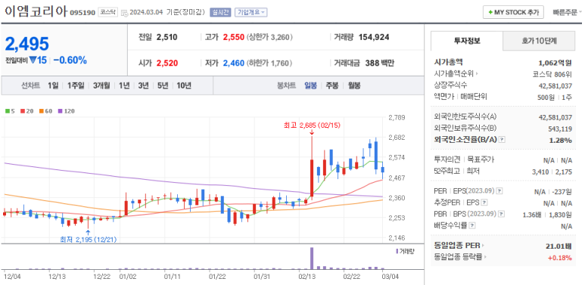Select the 일봉 candlestick chart option
Screen dimensions: 585x285
(x=310, y=85)
